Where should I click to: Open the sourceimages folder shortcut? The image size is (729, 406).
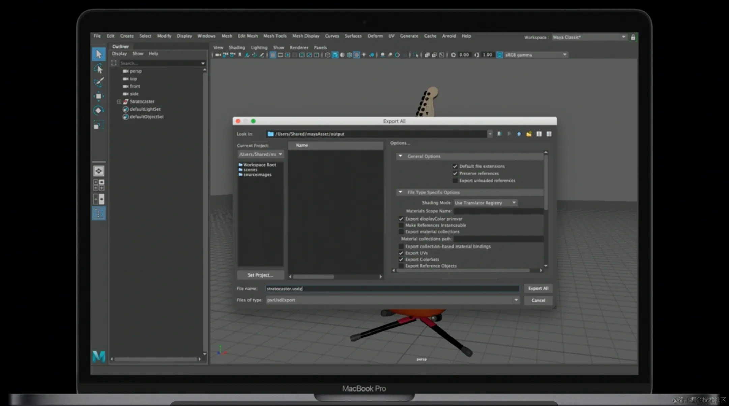[257, 175]
